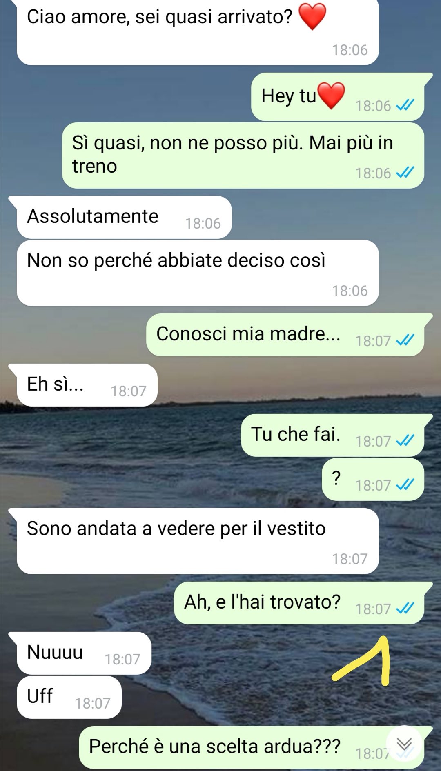Tap read ticks on 'Mai più in treno' message

point(405,173)
